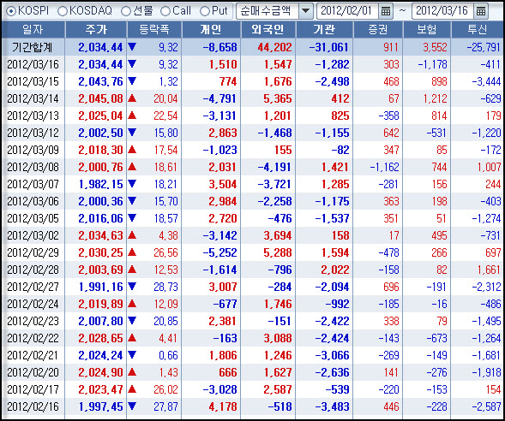Viewport: 505px width, 421px height.
Task: Select the KOSDAQ radio button
Action: pos(62,11)
